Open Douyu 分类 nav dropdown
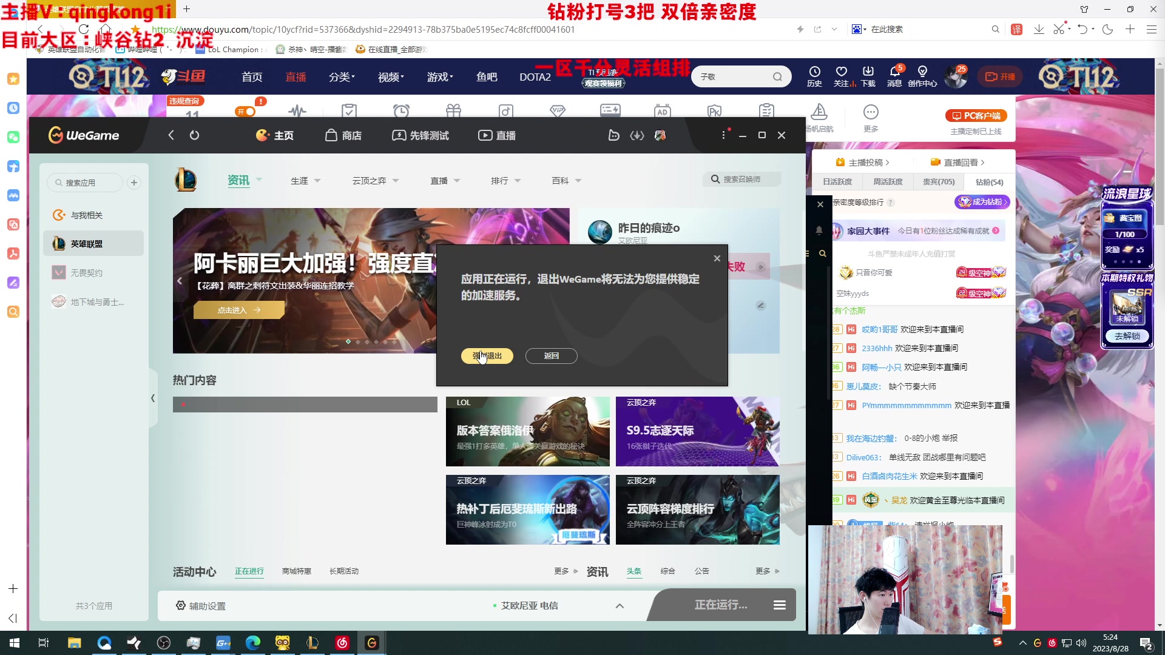This screenshot has height=655, width=1165. [x=342, y=77]
